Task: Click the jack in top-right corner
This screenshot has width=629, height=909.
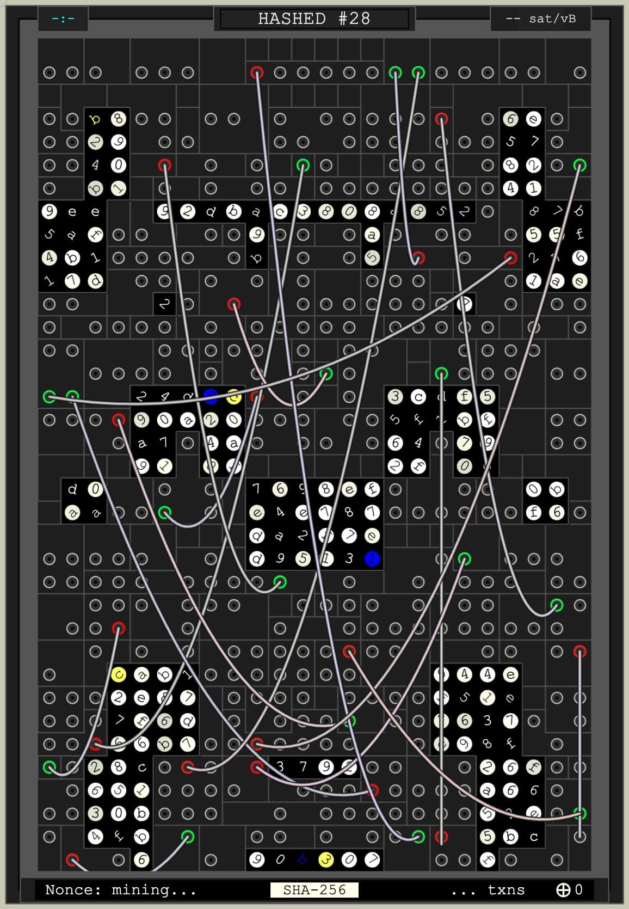Action: (580, 72)
